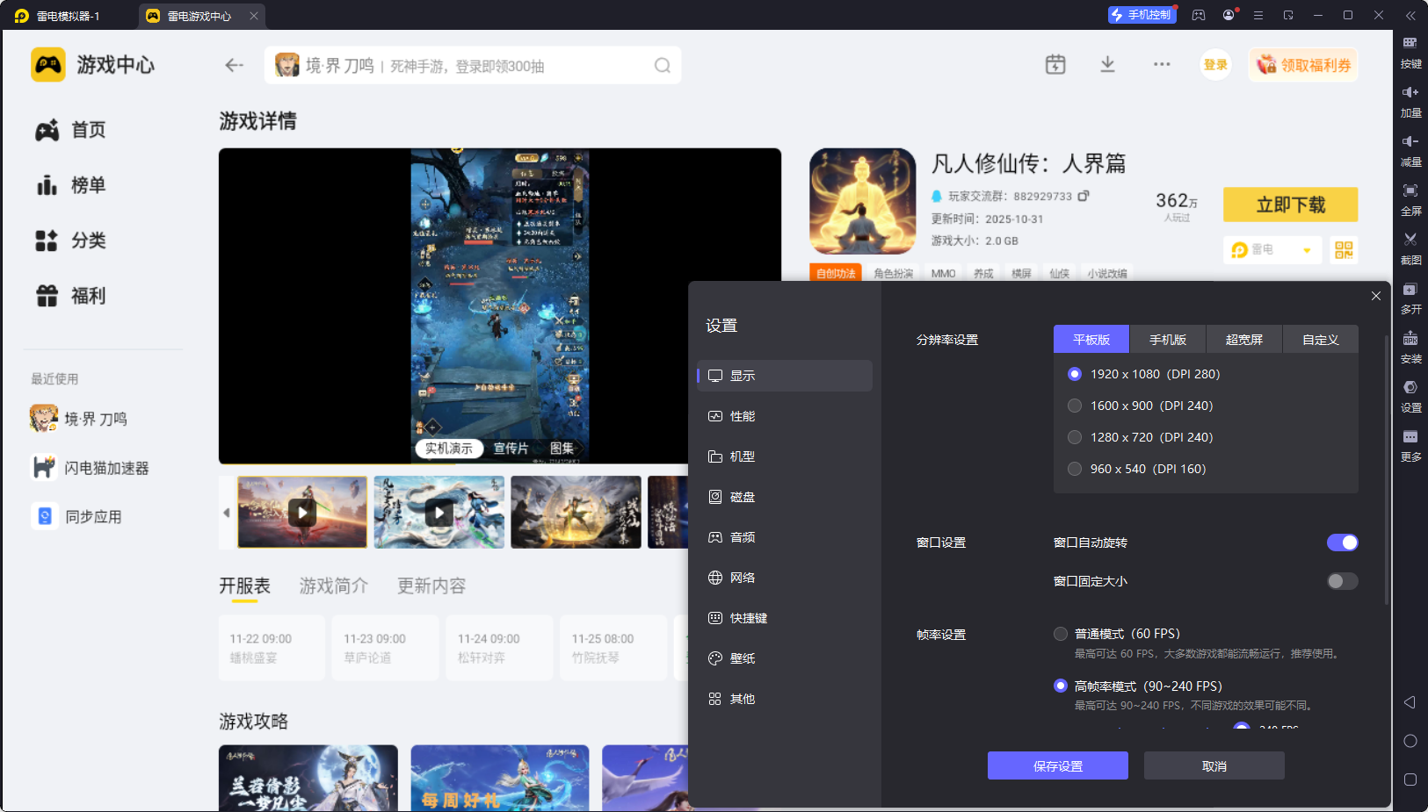Disable the 窗口自动旋转 auto-rotate toggle
This screenshot has height=812, width=1428.
1341,542
